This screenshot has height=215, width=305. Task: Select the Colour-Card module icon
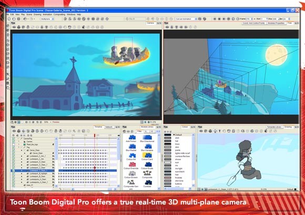[147, 155]
